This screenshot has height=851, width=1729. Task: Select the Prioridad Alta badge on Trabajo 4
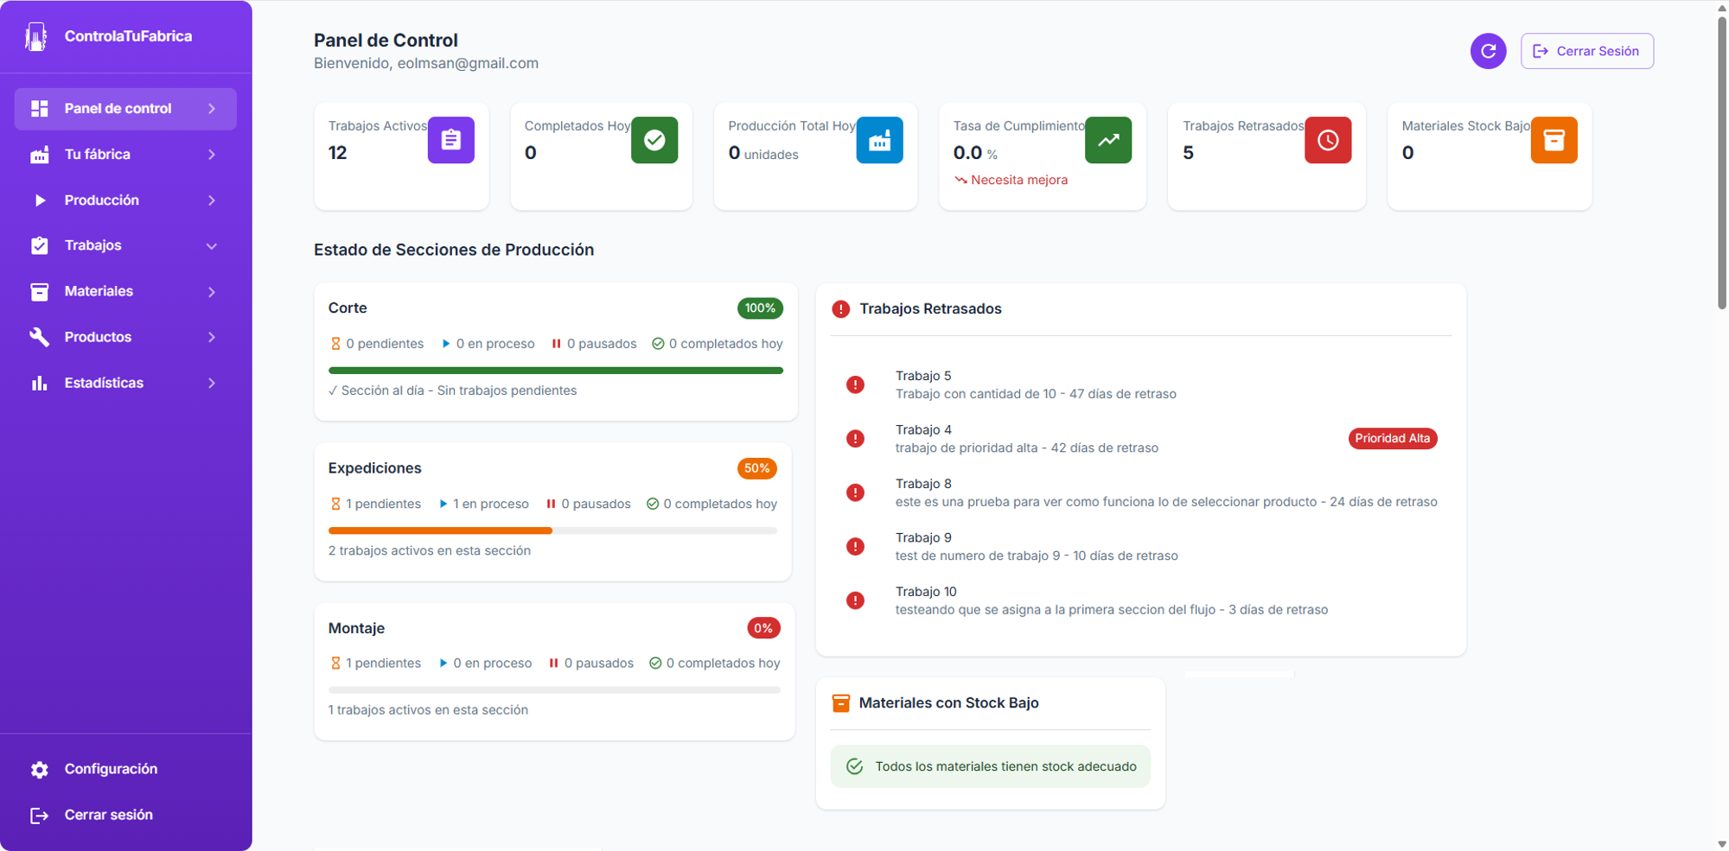(1392, 438)
